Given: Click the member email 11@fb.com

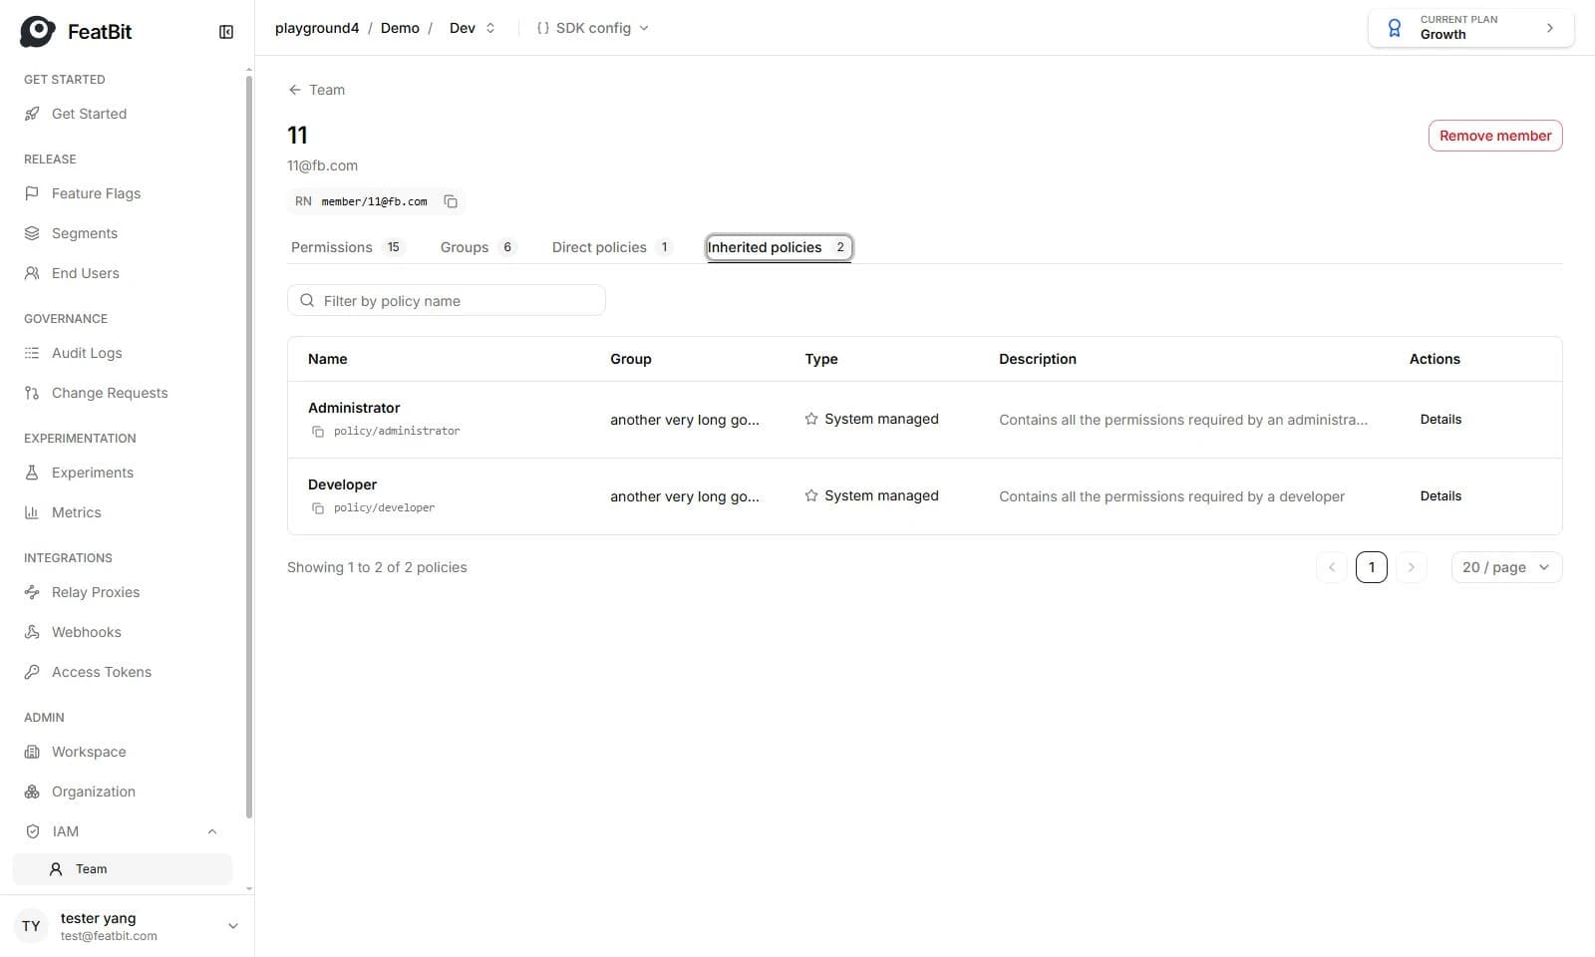Looking at the screenshot, I should click(322, 165).
